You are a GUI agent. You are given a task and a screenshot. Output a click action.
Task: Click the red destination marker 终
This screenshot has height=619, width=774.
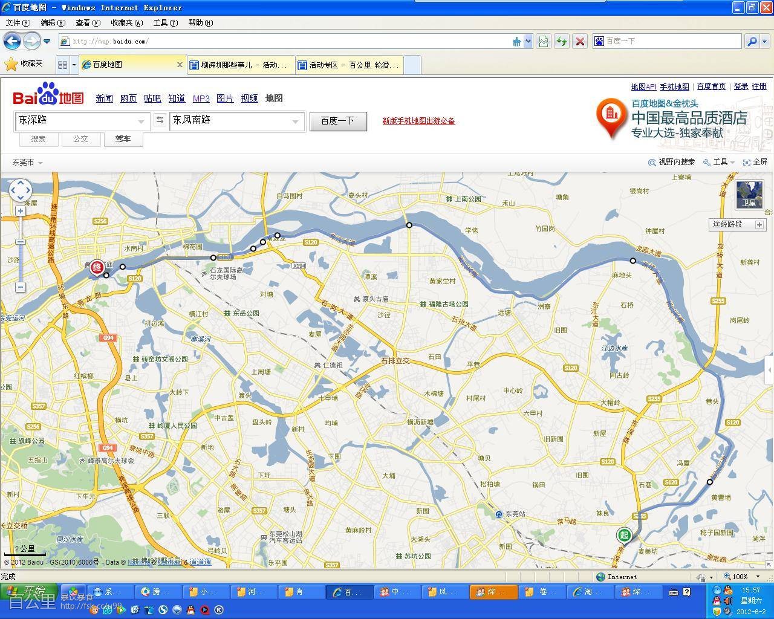[96, 267]
